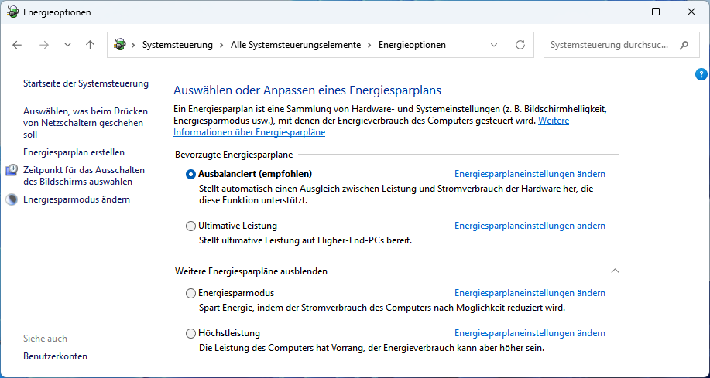This screenshot has width=710, height=378.
Task: Open Energiesparplan erstellen link
Action: [74, 152]
